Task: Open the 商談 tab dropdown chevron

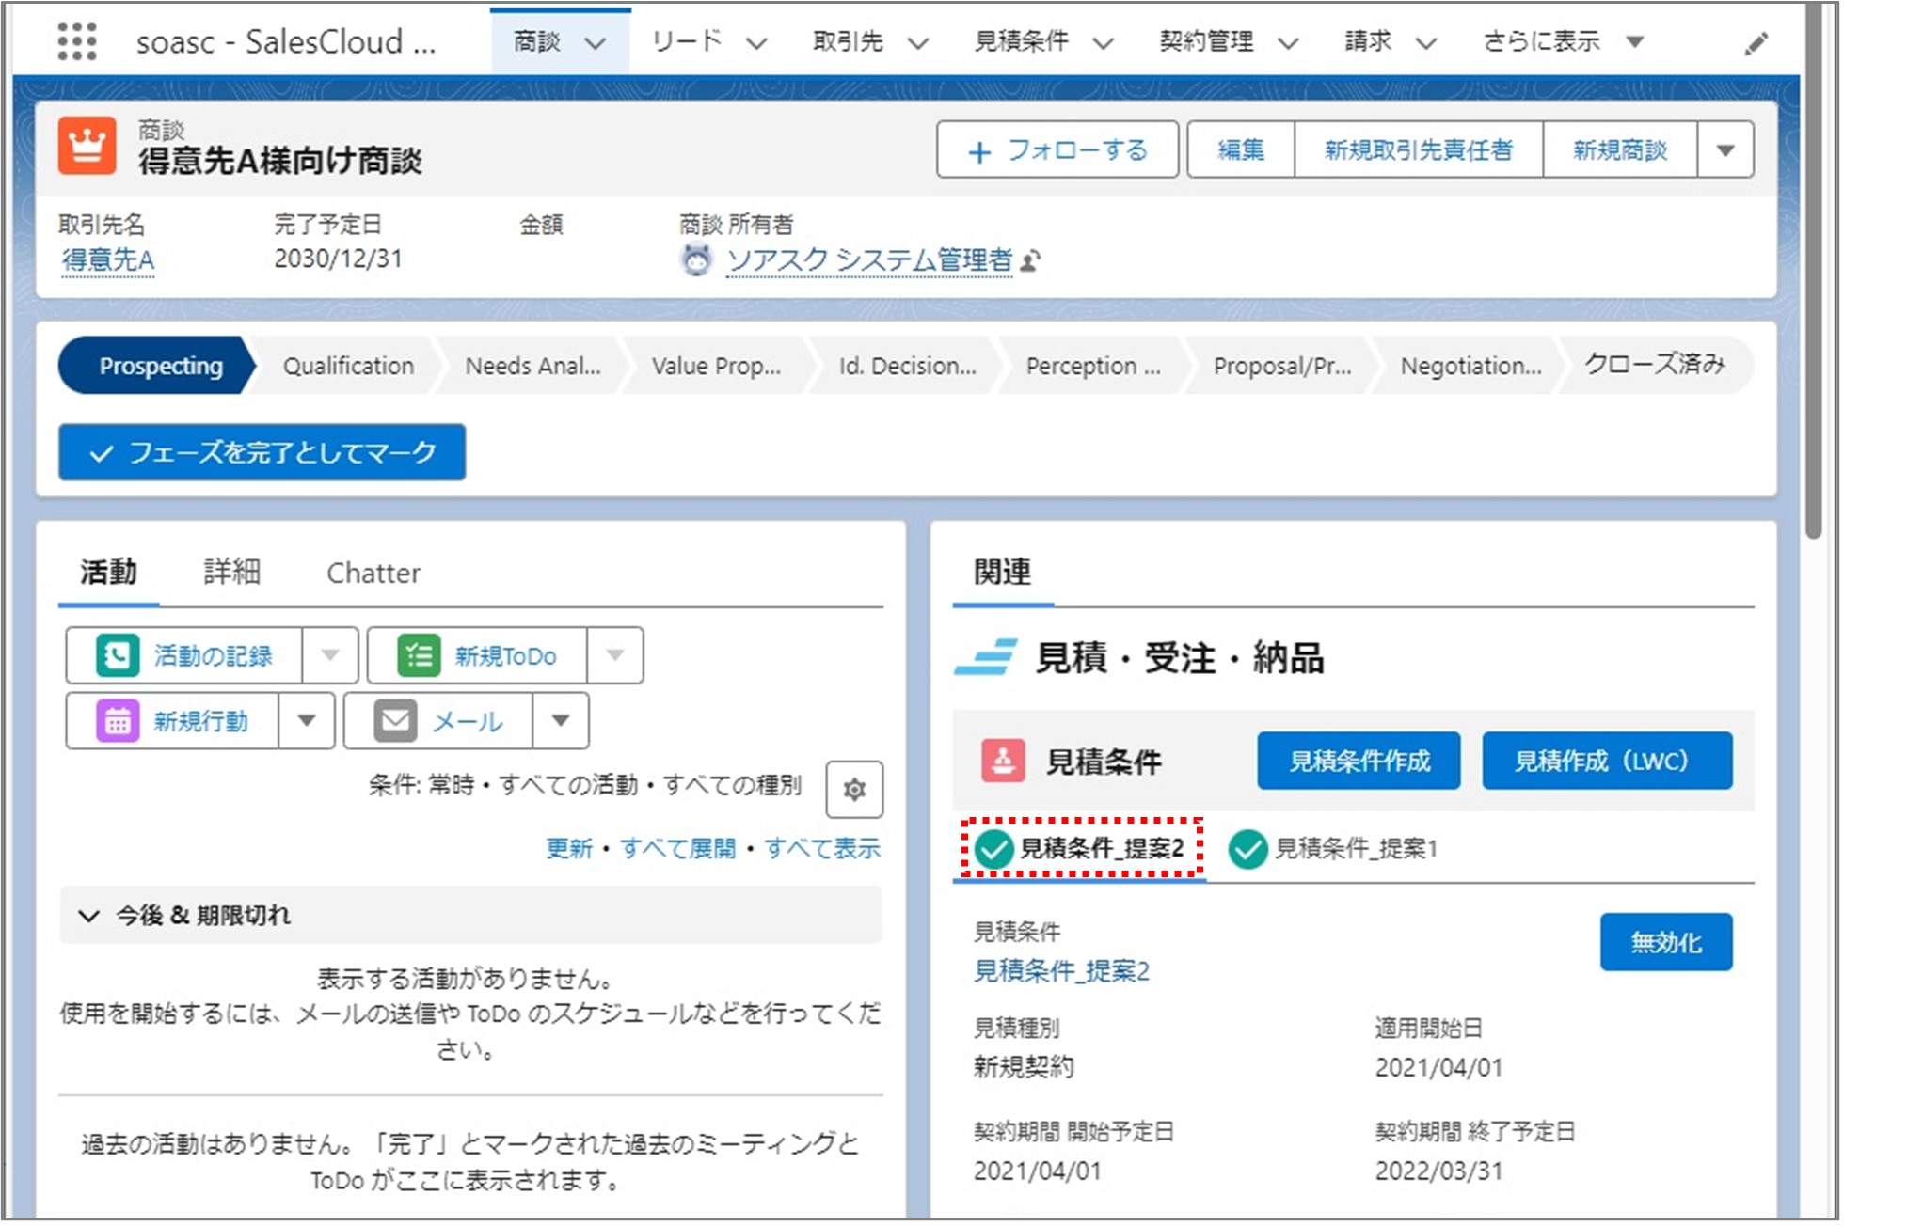Action: pos(596,43)
